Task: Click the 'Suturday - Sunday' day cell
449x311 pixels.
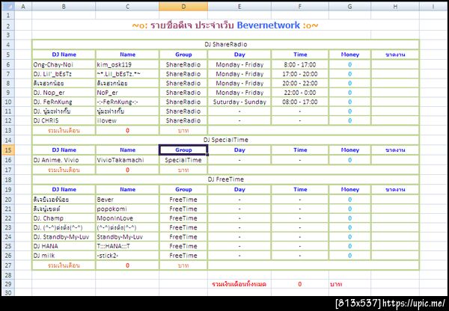Action: coord(239,102)
